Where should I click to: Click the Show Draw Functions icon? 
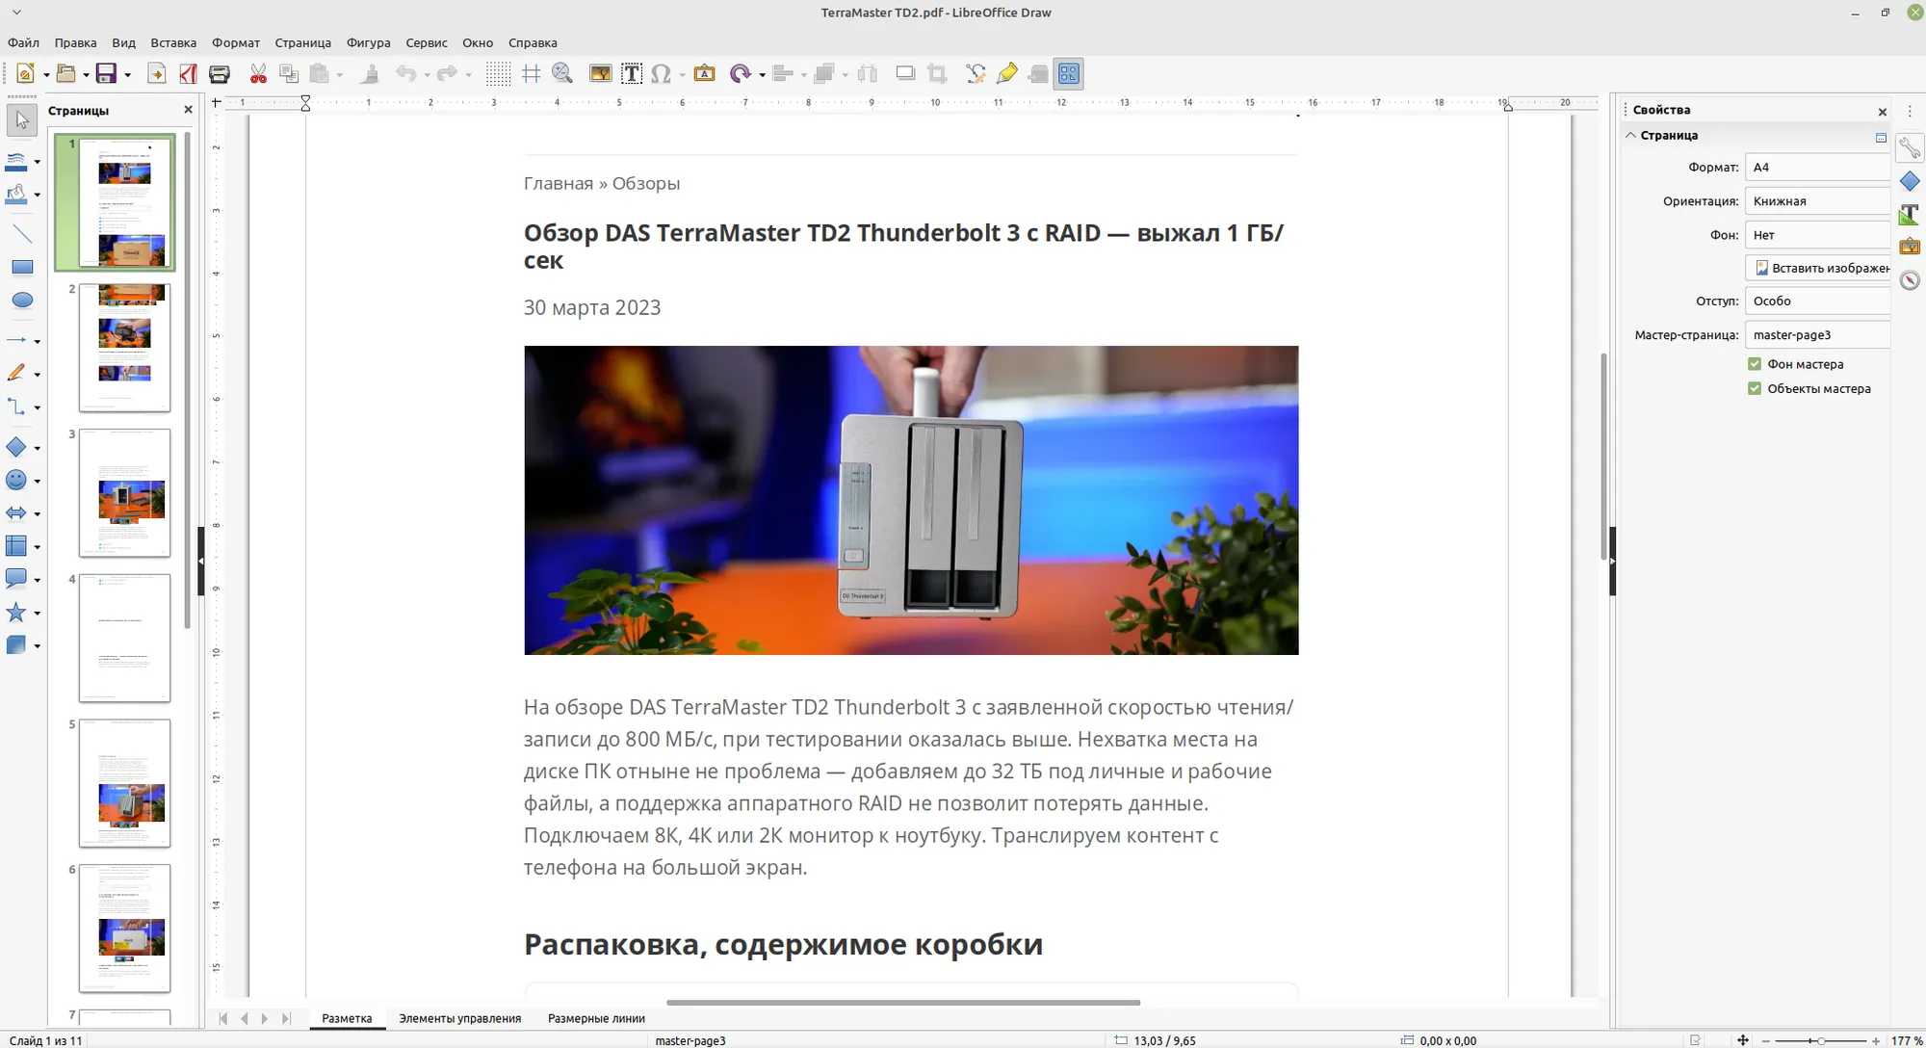pos(1069,74)
